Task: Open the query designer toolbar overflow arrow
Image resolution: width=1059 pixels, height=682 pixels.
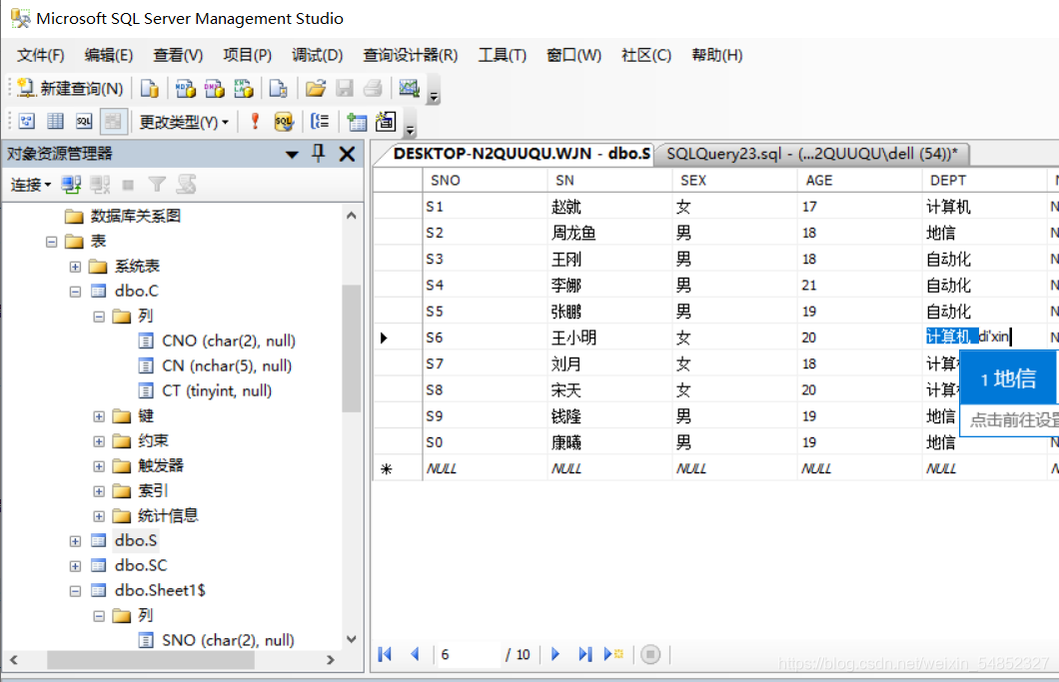Action: [410, 131]
